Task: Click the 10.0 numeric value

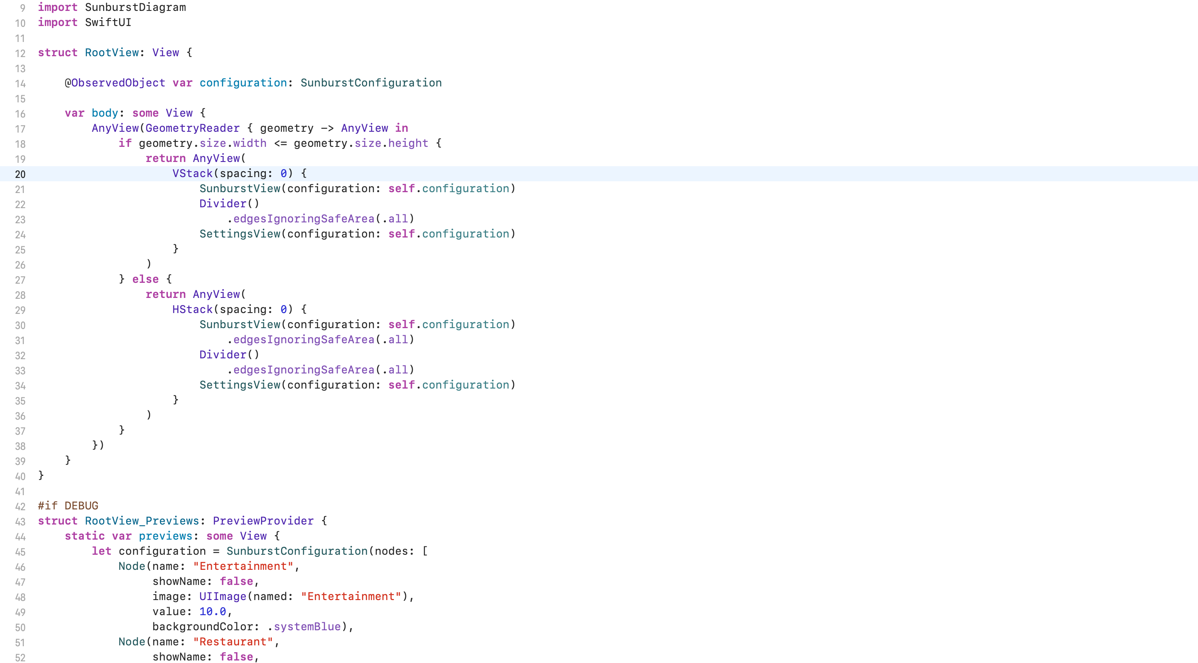Action: [213, 611]
